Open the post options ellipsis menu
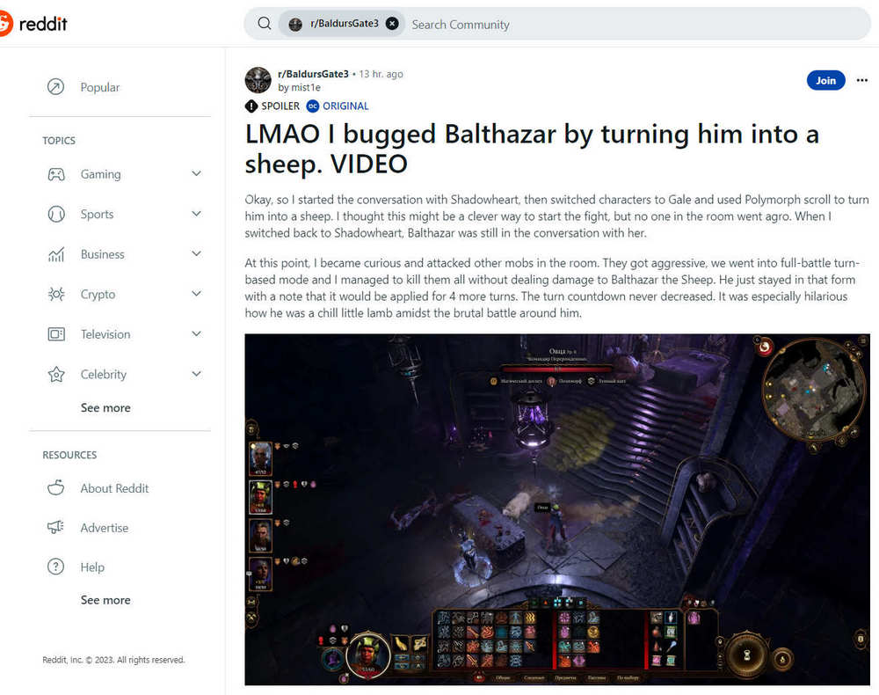 click(x=861, y=80)
